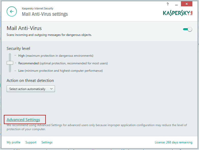Select the Recommended security level label
Viewport: 199px width, 150px height.
tap(29, 63)
